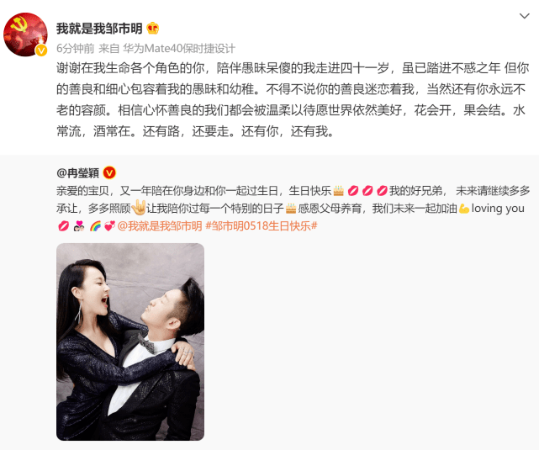Click the rainbow emoji in repost
Viewport: 539px width, 450px height.
pos(95,226)
